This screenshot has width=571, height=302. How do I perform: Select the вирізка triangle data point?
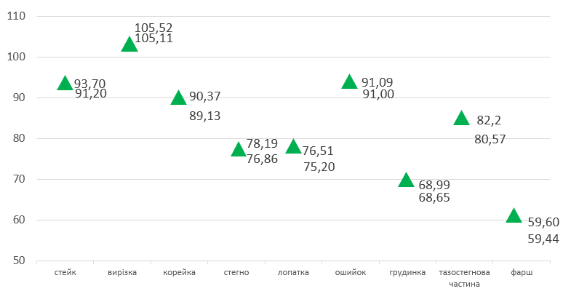(129, 45)
